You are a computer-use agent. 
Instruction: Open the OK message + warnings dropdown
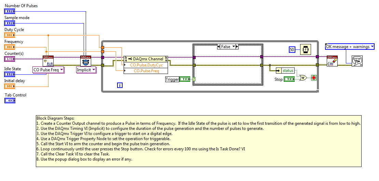coord(350,47)
